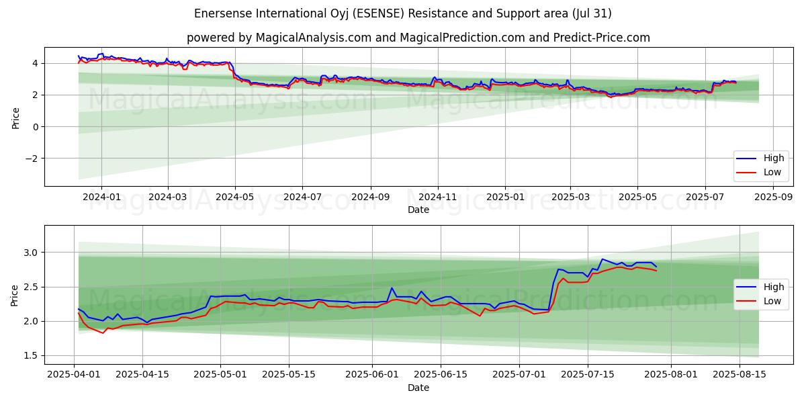The width and height of the screenshot is (806, 403).
Task: Click 'Price' axis label of the long-term chart
Action: (15, 117)
